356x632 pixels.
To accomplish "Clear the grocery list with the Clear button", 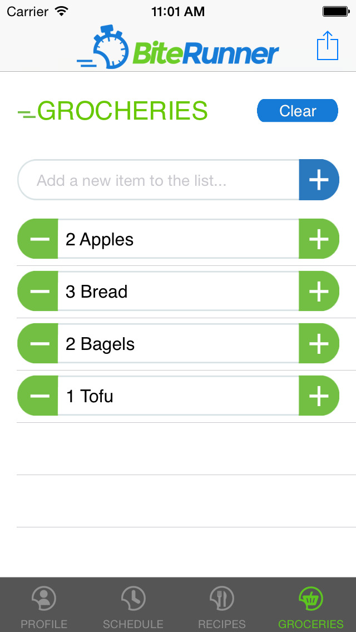I will (298, 111).
